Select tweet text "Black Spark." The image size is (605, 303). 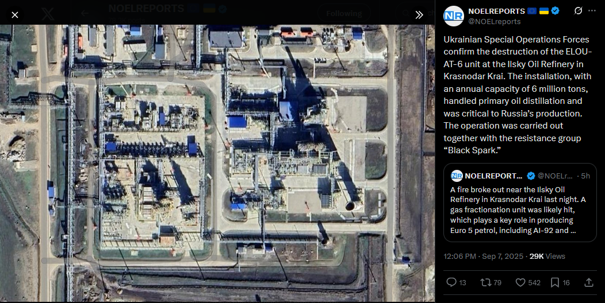point(472,150)
